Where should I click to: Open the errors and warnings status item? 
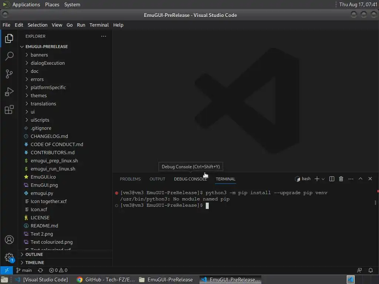pos(58,270)
